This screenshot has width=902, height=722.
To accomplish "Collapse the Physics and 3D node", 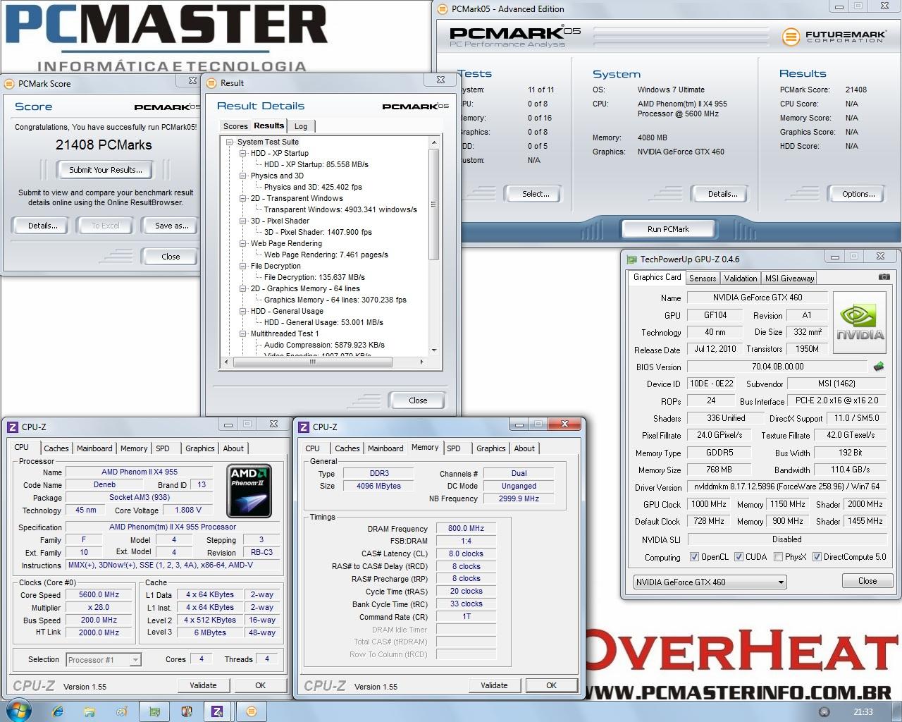I will click(243, 176).
